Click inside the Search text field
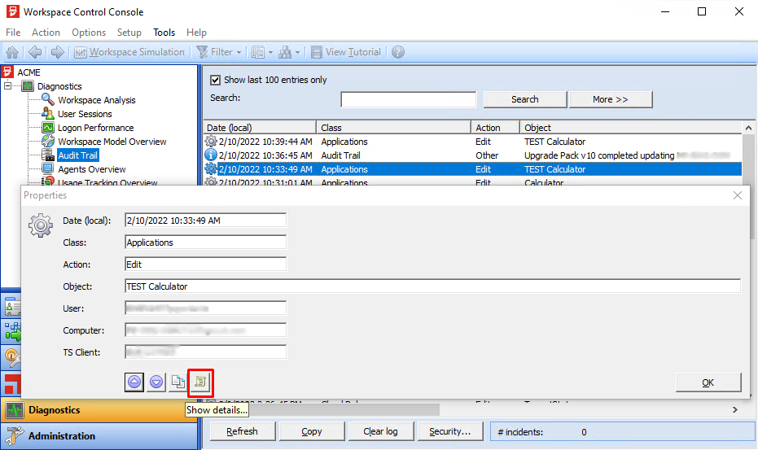Image resolution: width=758 pixels, height=450 pixels. (x=408, y=99)
